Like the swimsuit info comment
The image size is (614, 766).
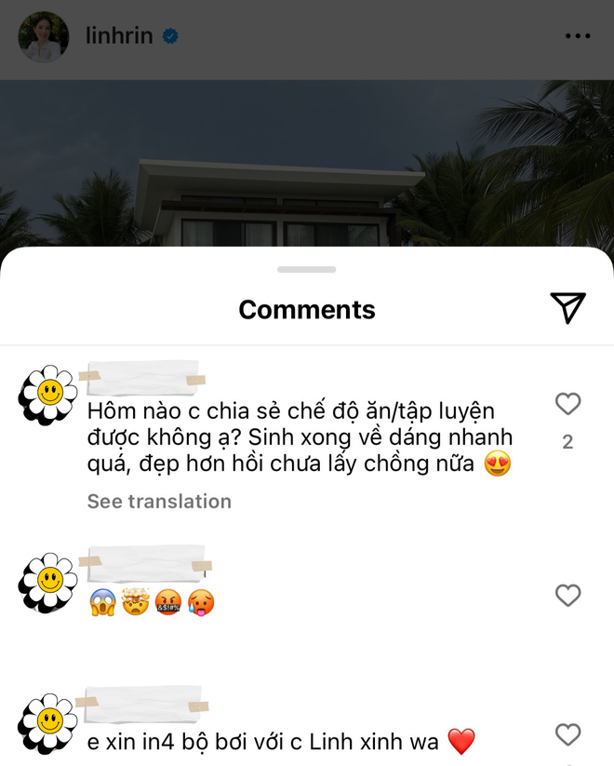tap(567, 734)
